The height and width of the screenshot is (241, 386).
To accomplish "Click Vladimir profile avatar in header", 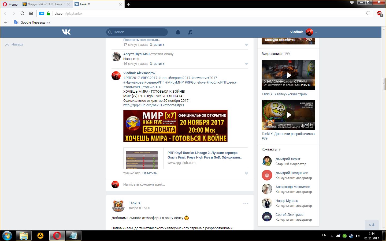I will click(309, 32).
